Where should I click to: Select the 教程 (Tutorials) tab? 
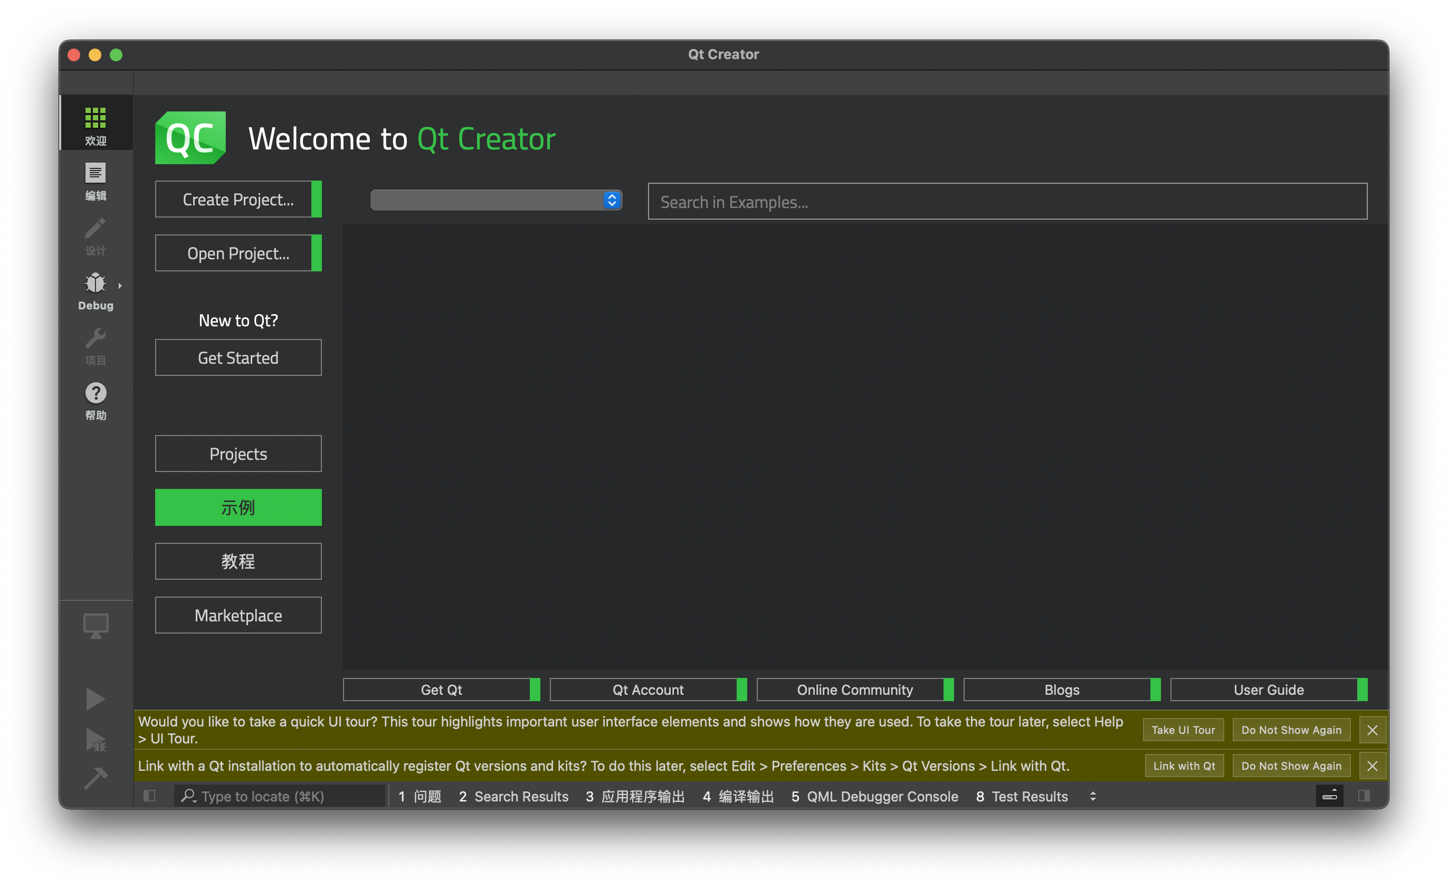(238, 561)
